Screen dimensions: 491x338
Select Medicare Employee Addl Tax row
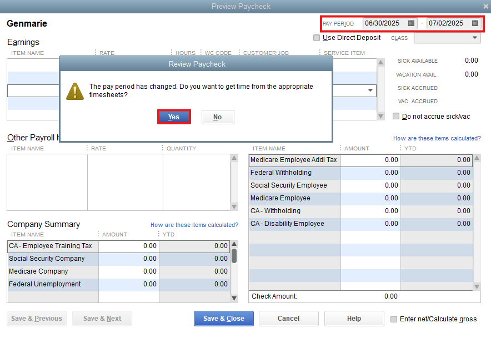click(360, 160)
